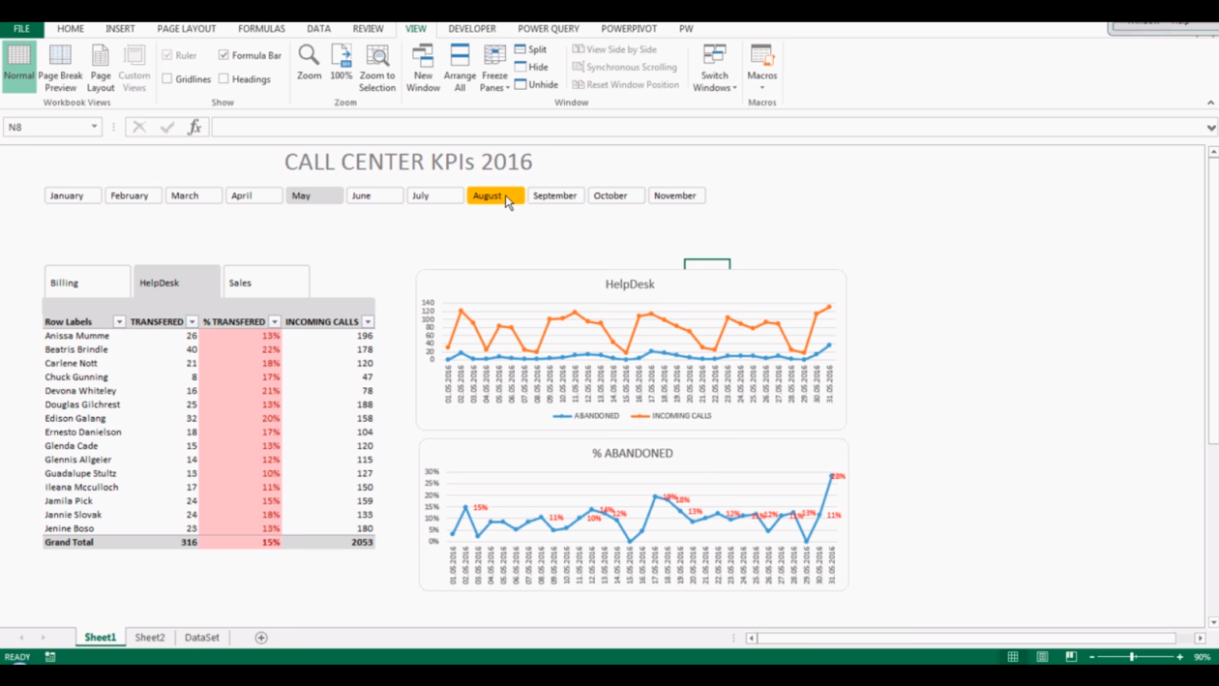Switch to Page Layout view
This screenshot has height=686, width=1219.
(101, 67)
